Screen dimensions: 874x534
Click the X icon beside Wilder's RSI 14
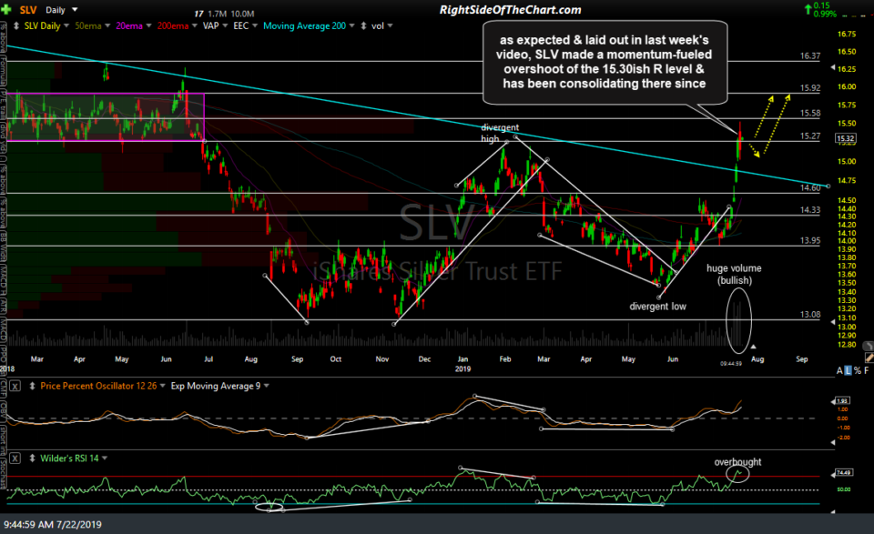pyautogui.click(x=15, y=457)
